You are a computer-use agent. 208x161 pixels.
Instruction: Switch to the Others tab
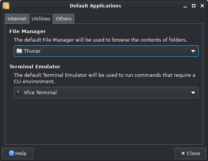(x=64, y=19)
